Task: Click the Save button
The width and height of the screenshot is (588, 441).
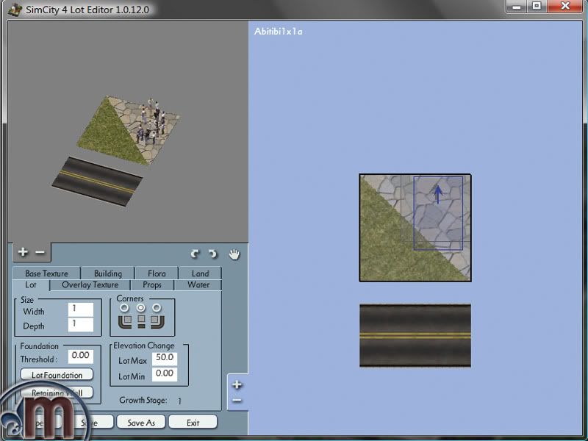Action: 89,423
